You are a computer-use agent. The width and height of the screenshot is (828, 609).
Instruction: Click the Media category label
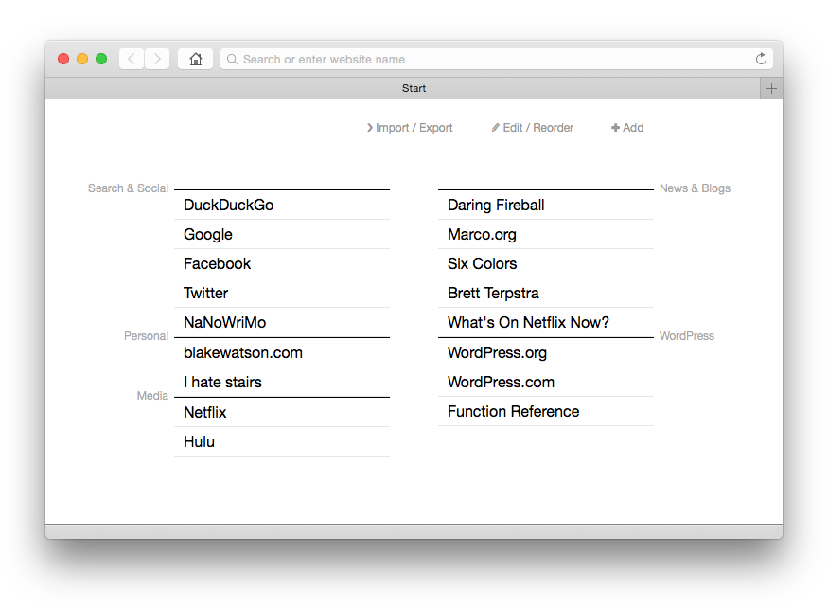[x=152, y=396]
